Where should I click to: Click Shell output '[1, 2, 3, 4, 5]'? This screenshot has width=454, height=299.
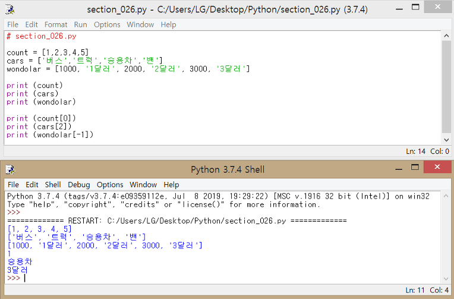pyautogui.click(x=39, y=229)
